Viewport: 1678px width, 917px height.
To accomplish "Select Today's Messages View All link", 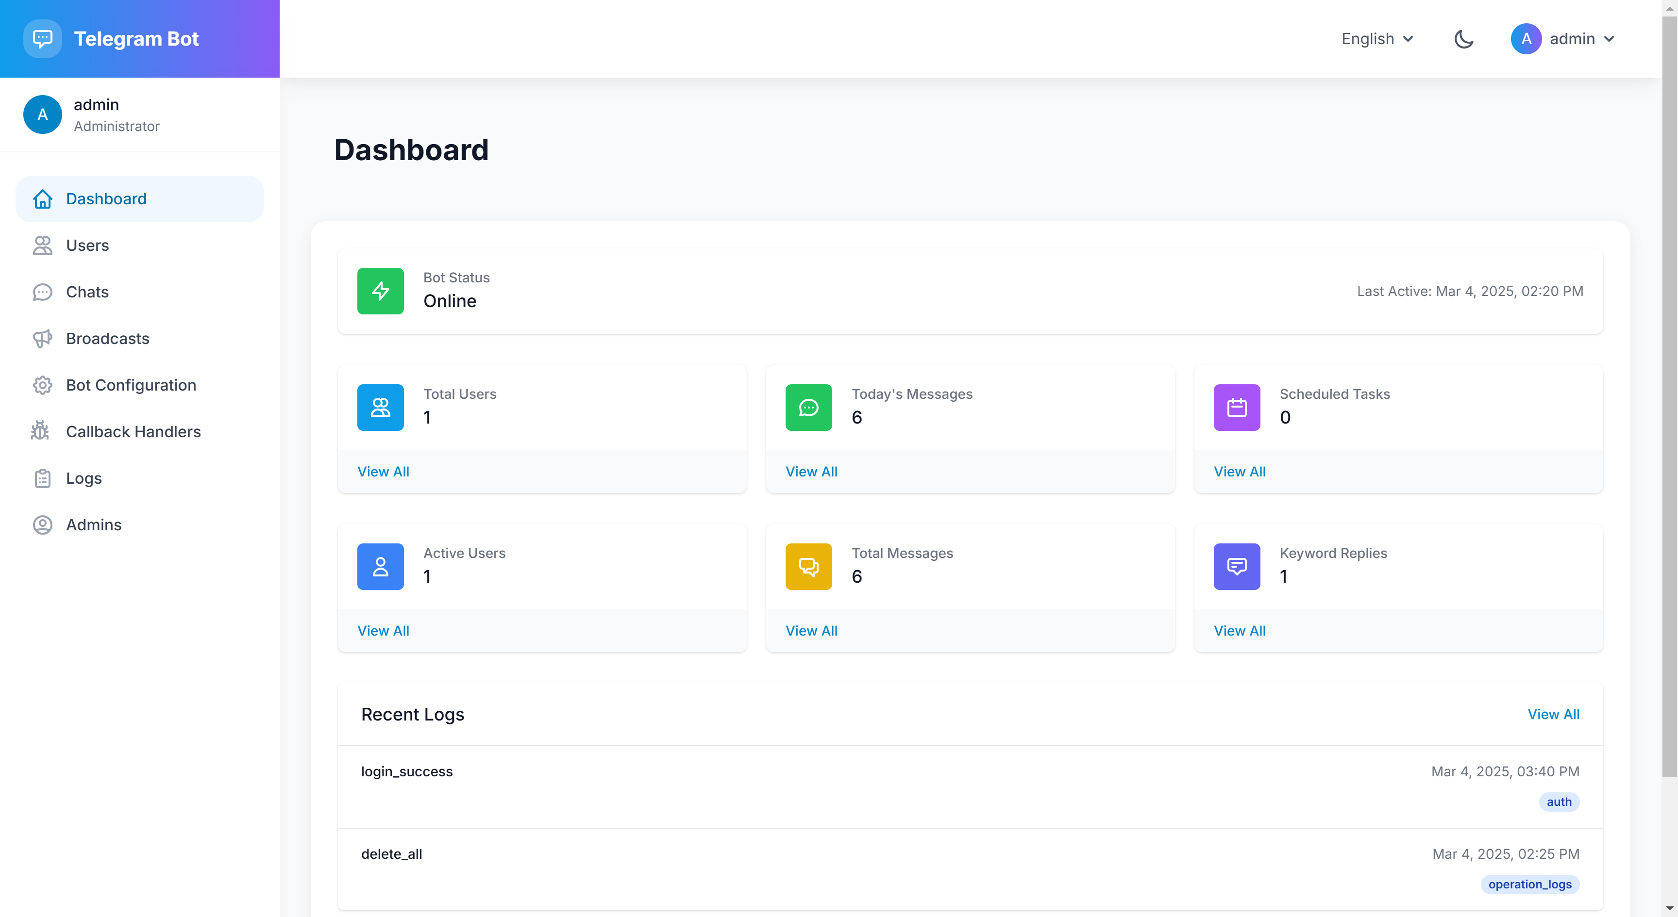I will tap(811, 471).
